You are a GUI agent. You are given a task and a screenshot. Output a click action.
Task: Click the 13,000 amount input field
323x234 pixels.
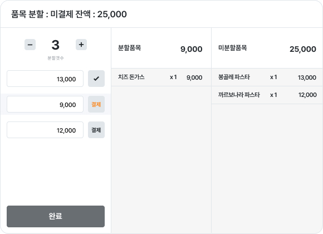(x=45, y=79)
